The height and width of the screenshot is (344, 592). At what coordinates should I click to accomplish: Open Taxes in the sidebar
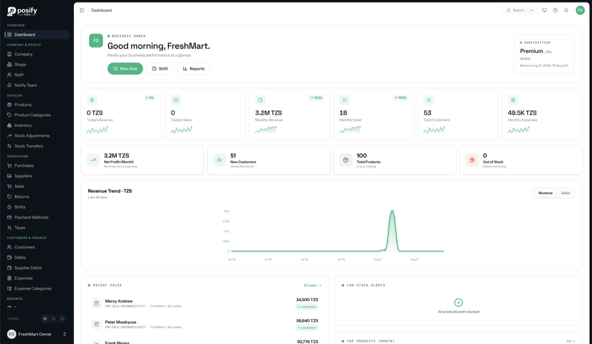coord(37,228)
